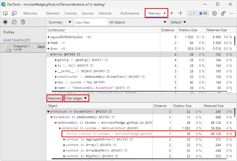Click the Inspect element picker icon
237x161 pixels.
tap(5, 13)
